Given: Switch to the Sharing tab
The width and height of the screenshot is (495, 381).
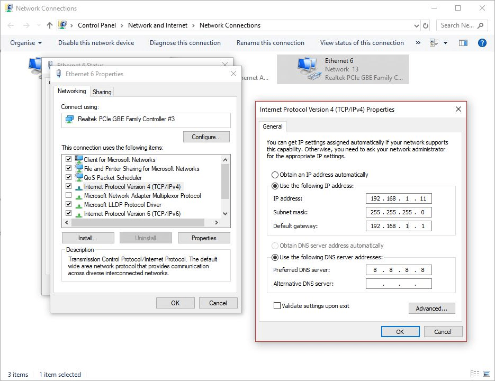Looking at the screenshot, I should point(102,92).
